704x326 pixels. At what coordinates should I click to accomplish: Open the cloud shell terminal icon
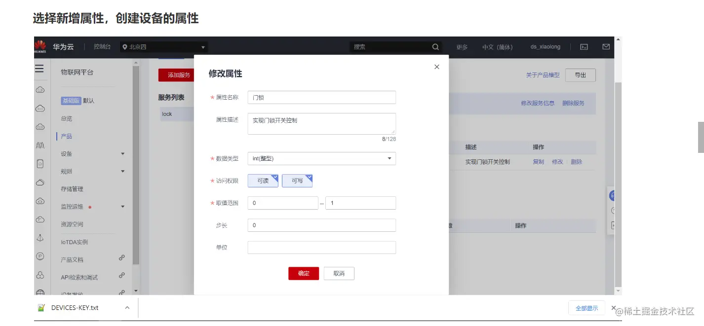click(584, 47)
